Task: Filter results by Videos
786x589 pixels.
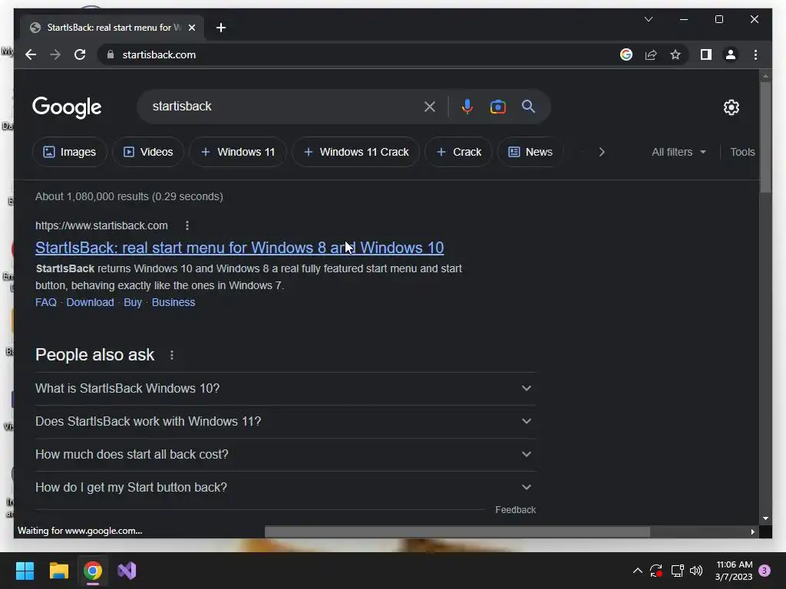Action: click(148, 152)
